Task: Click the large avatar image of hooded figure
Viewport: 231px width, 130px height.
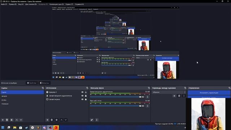Action: click(x=208, y=114)
